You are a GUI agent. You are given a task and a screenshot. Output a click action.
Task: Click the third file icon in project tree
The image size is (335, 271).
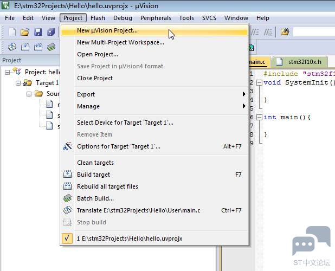click(x=49, y=126)
